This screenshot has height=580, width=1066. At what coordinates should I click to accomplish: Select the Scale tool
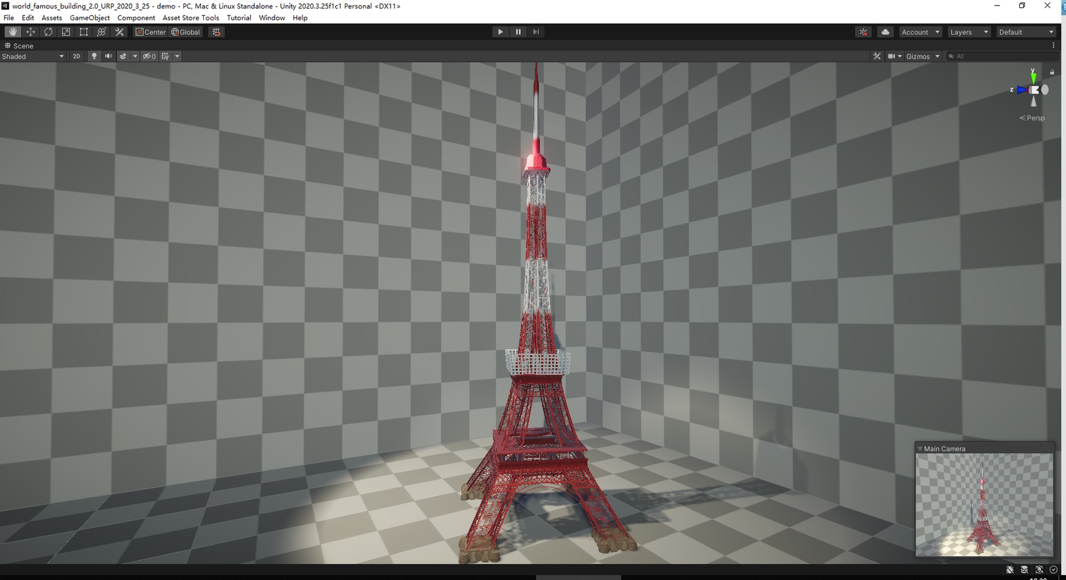click(66, 32)
